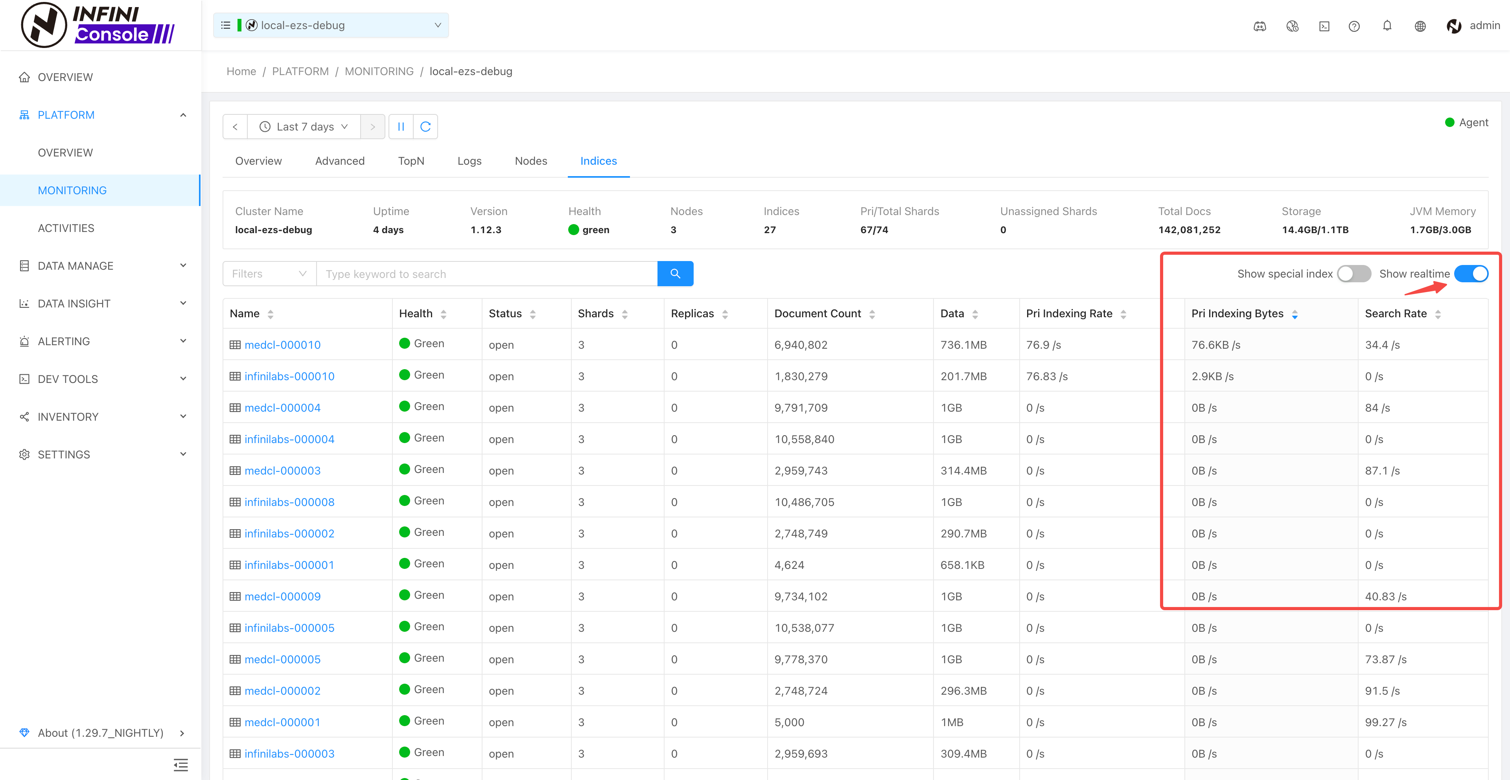Switch to the TopN tab
Image resolution: width=1510 pixels, height=780 pixels.
(x=411, y=160)
